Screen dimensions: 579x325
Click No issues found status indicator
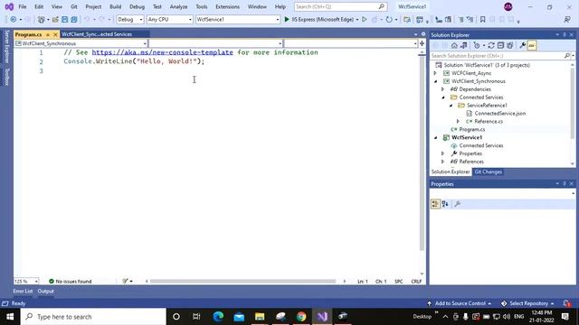coord(71,281)
